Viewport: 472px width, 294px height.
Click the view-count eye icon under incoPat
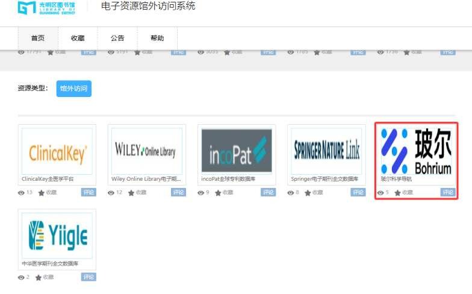pos(201,193)
